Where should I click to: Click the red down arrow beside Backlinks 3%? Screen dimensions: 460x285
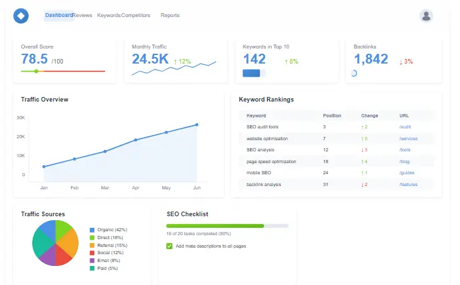400,62
